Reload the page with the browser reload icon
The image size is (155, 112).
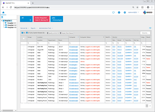11,7
